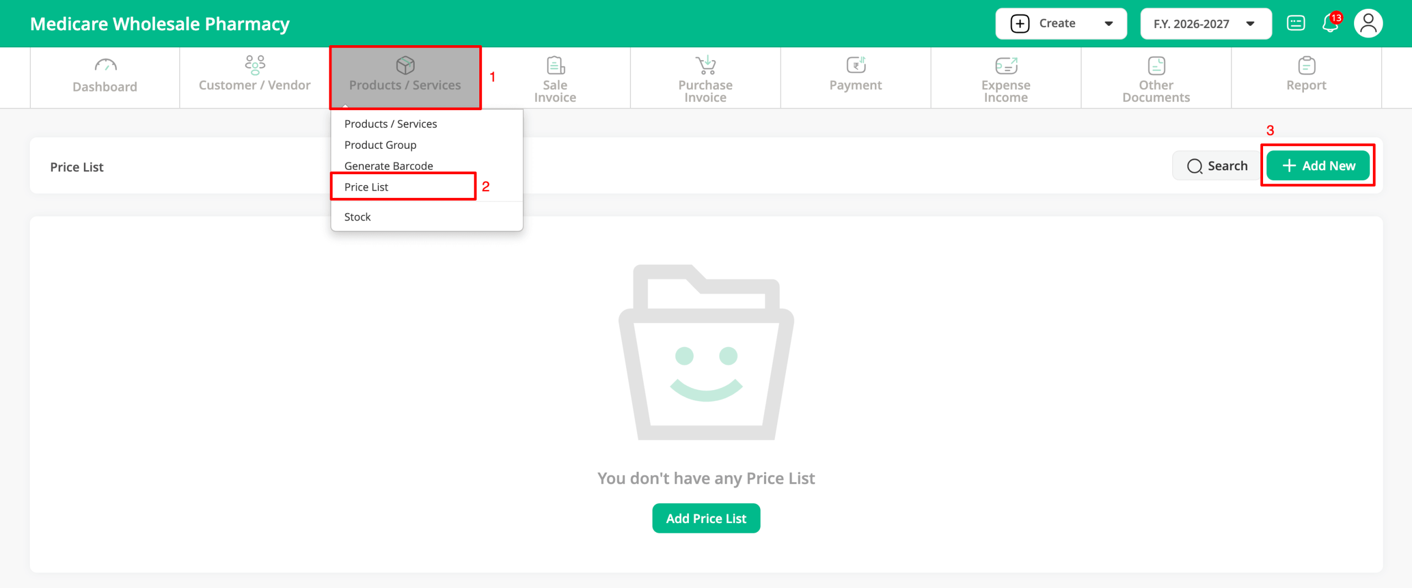Choose Product Group menu entry
Image resolution: width=1412 pixels, height=588 pixels.
click(380, 145)
